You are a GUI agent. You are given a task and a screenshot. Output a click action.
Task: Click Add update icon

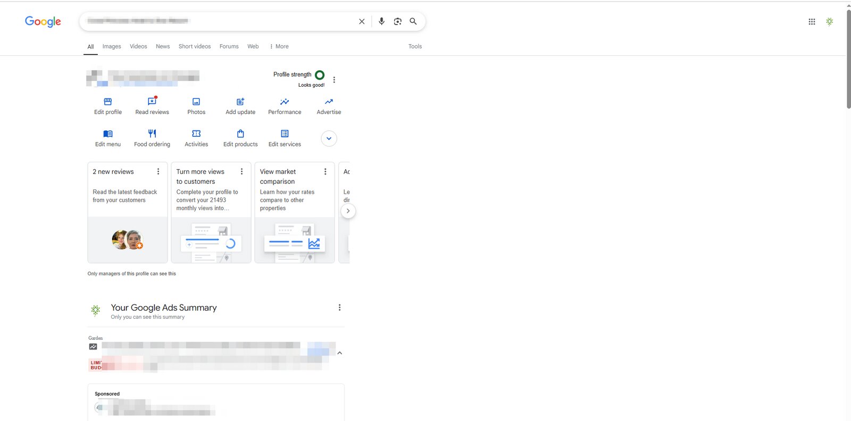click(240, 102)
